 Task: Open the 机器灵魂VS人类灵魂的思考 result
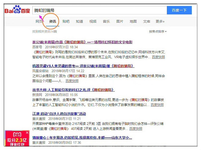83,66
